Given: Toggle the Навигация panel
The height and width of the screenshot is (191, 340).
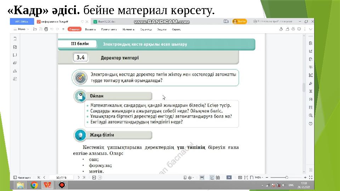Looking at the screenshot, I should [22, 177].
